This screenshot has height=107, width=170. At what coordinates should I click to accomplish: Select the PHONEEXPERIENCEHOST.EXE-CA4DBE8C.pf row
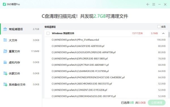point(106,78)
